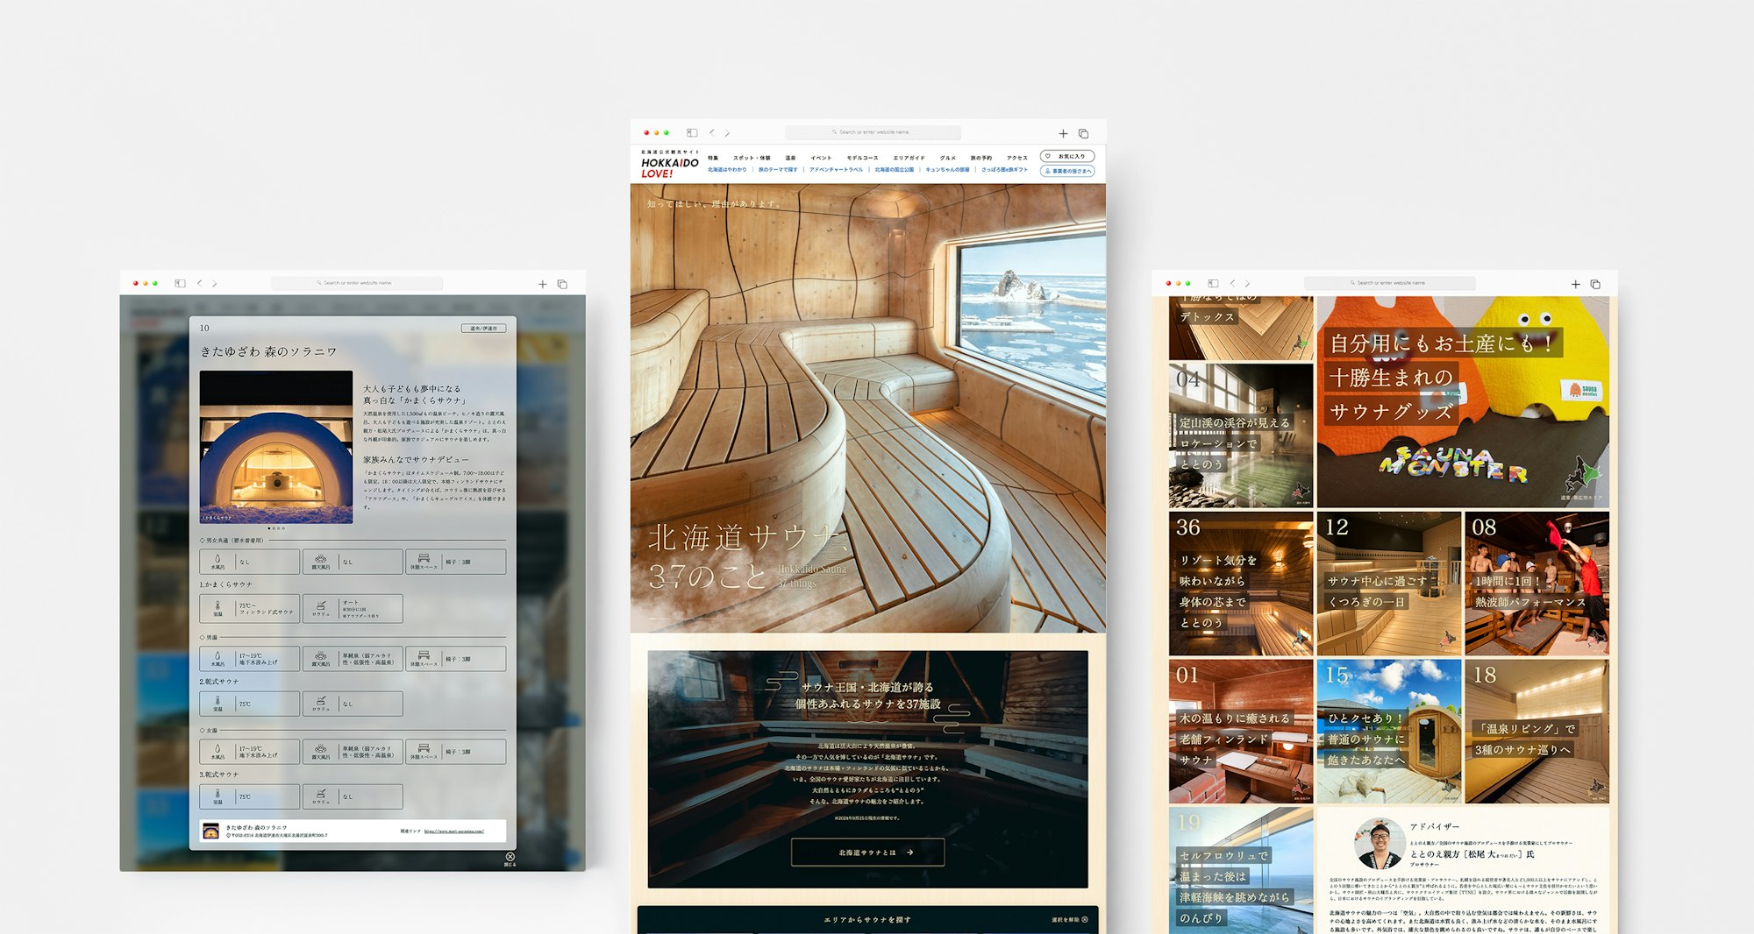Toggle the sidebar in the center browser window

[x=692, y=133]
